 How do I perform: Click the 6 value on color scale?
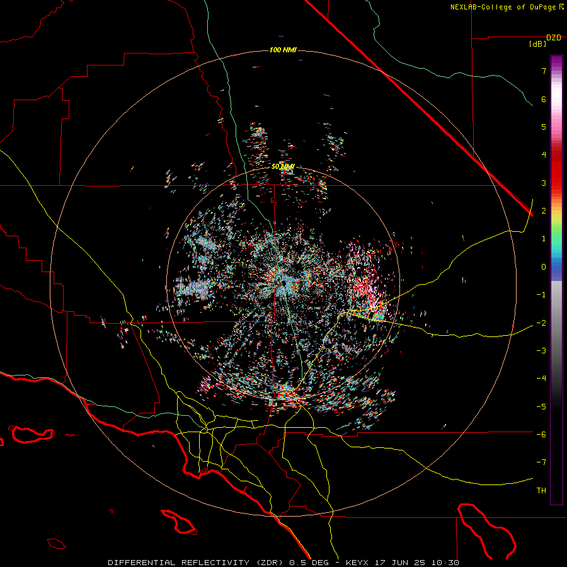pos(544,99)
